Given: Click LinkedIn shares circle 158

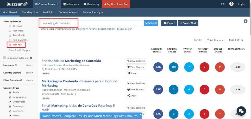Looking at the screenshot, I should click(174, 67).
